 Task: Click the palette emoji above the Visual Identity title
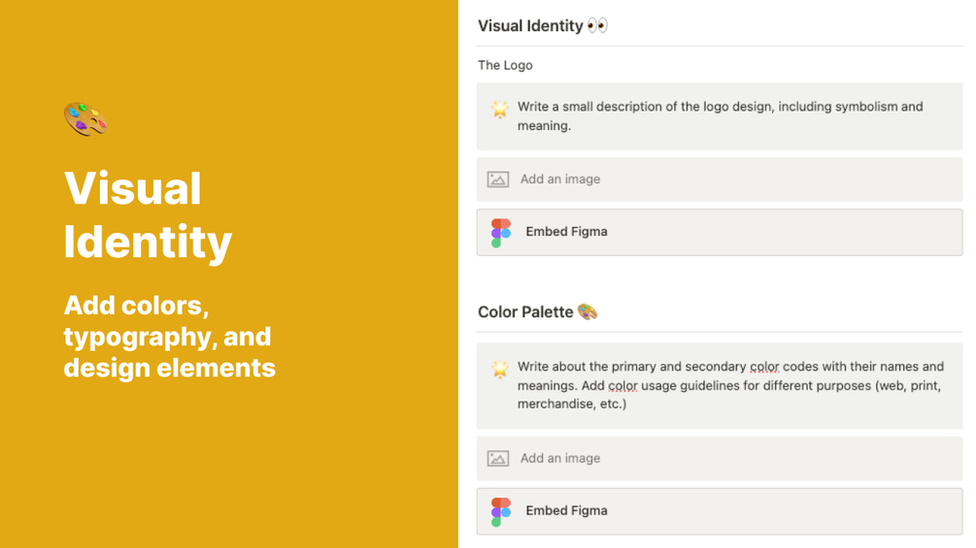coord(85,119)
